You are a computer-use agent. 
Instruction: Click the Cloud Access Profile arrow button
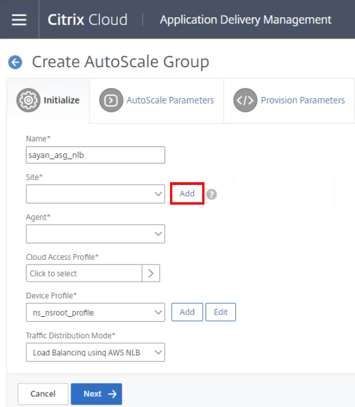[x=151, y=274]
